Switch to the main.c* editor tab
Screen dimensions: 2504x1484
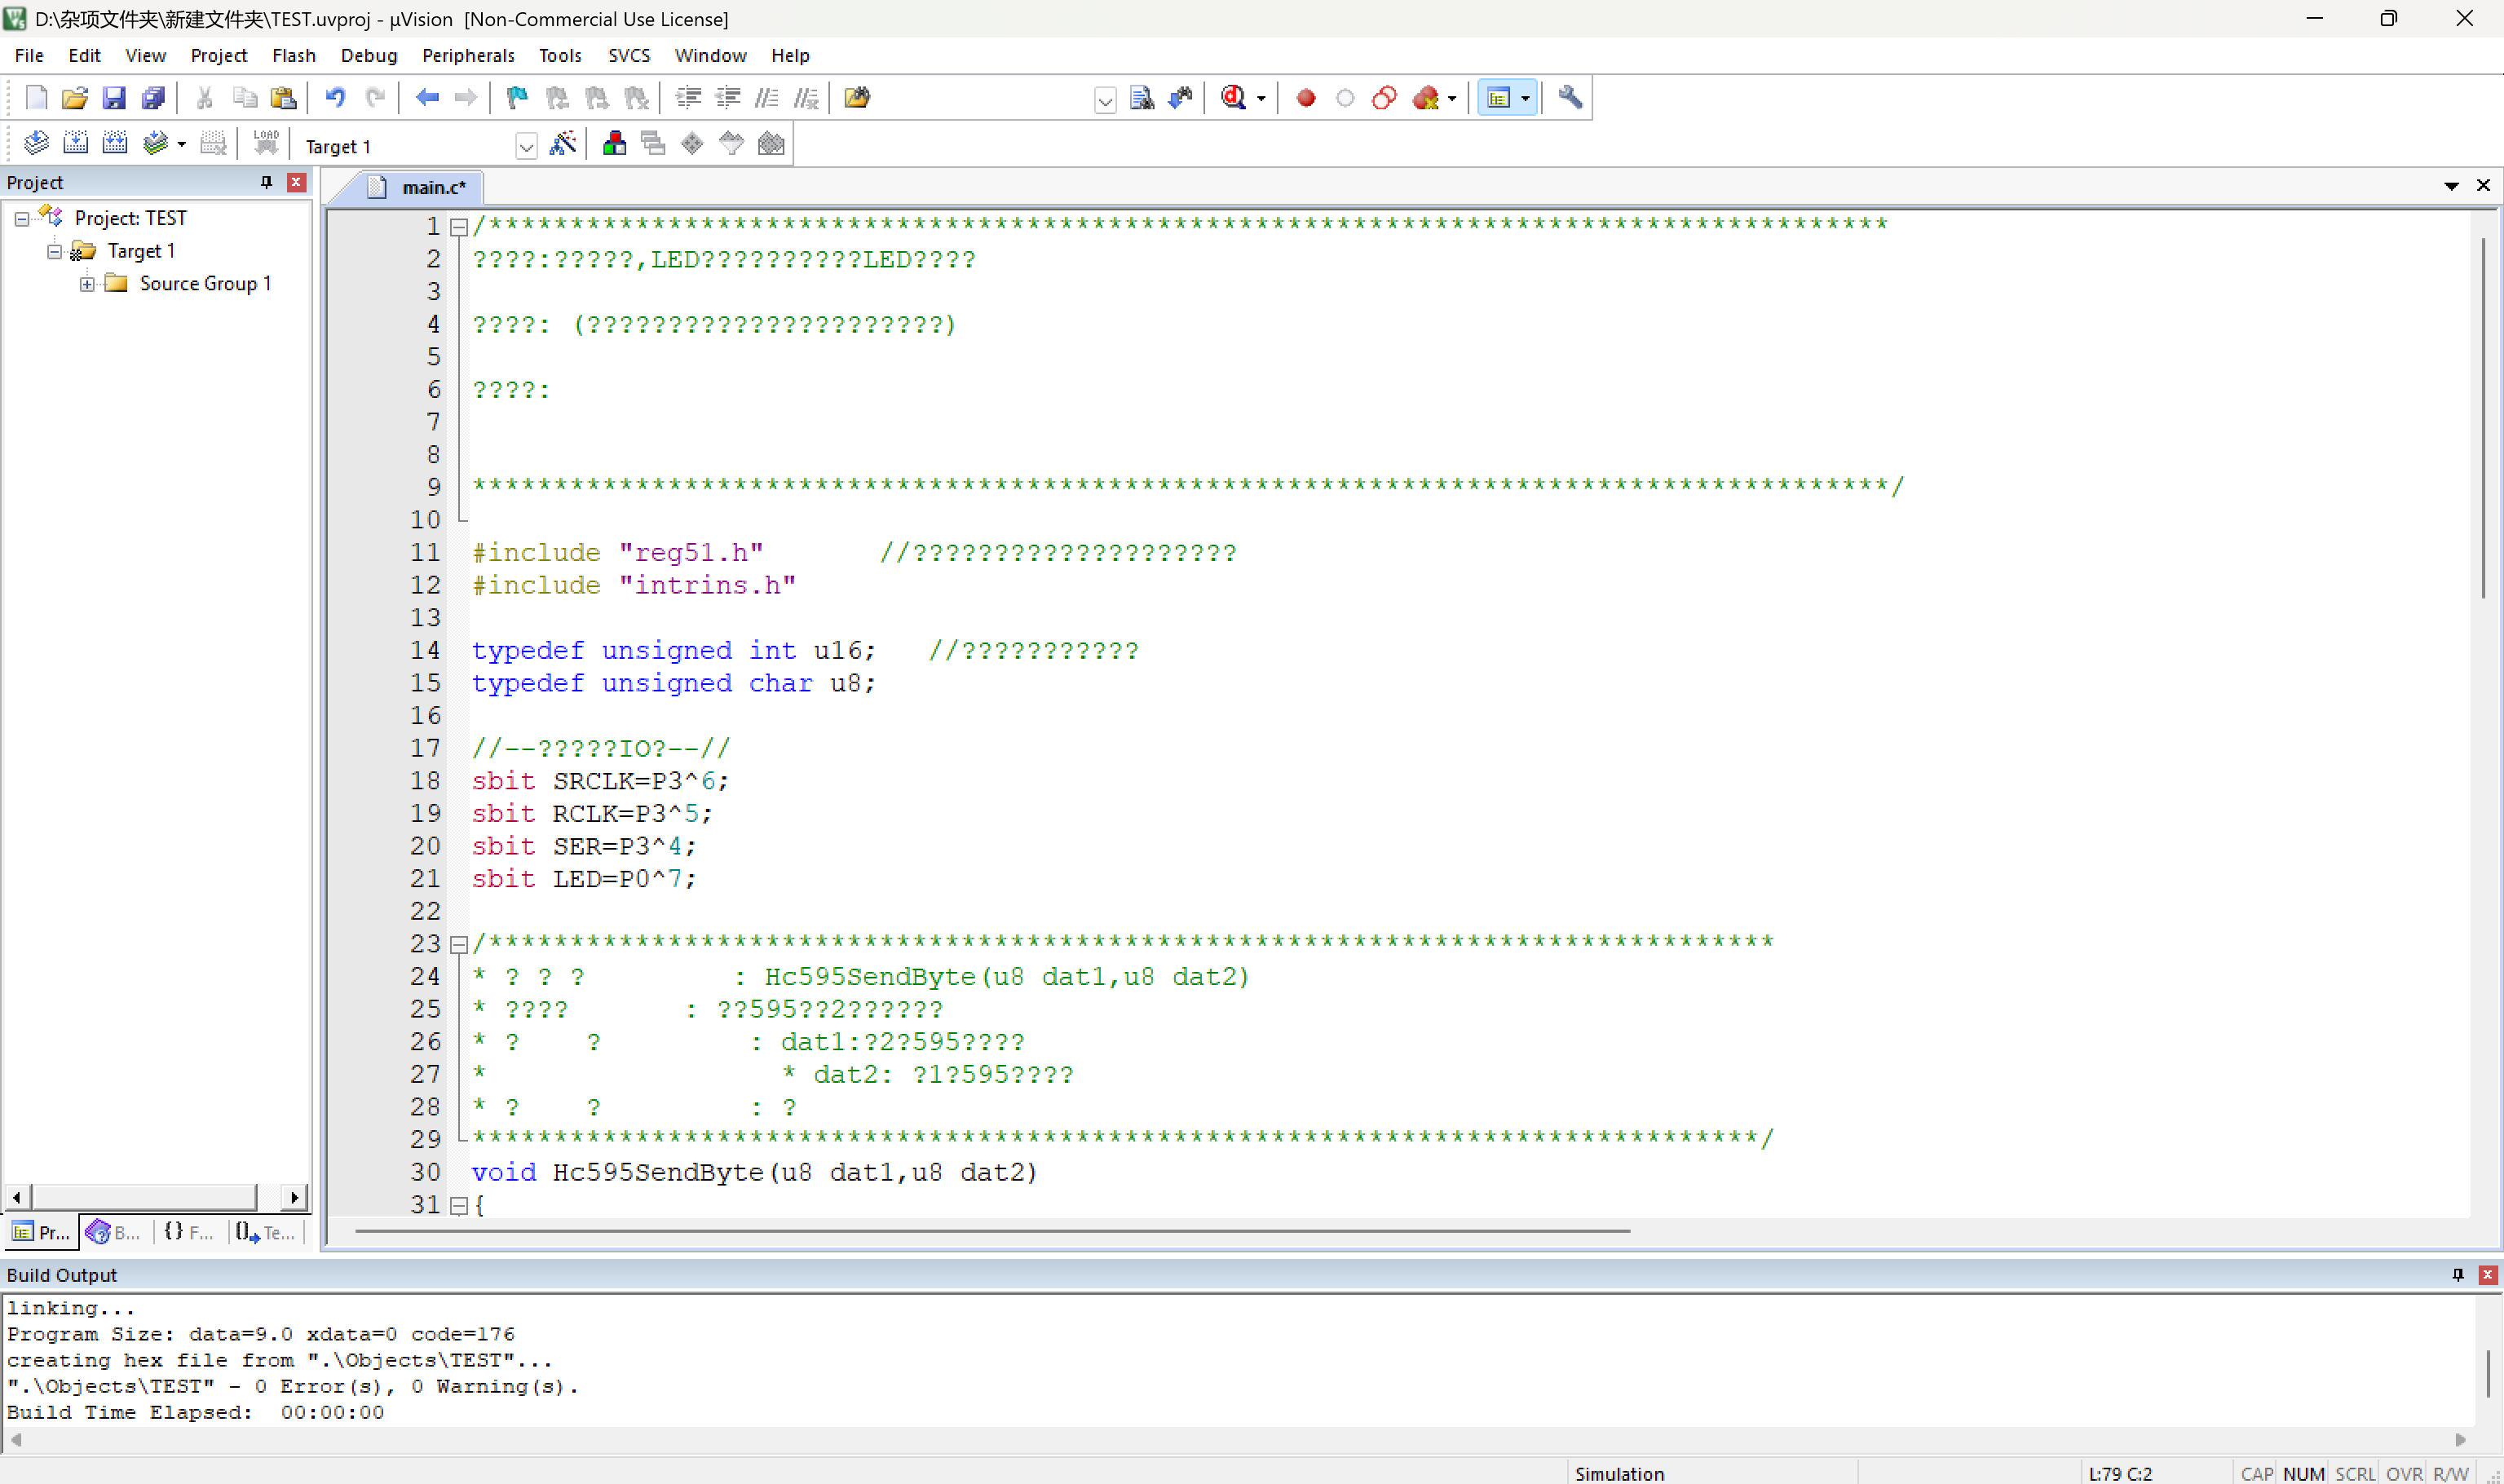432,187
